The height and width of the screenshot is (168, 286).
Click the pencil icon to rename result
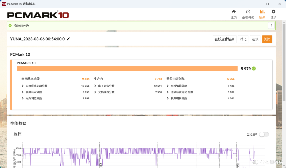[68, 39]
